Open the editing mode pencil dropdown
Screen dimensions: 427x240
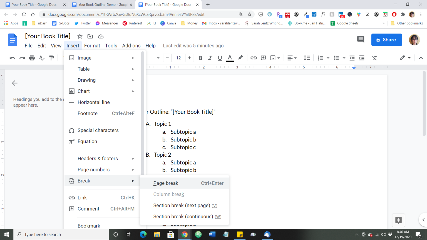click(405, 58)
